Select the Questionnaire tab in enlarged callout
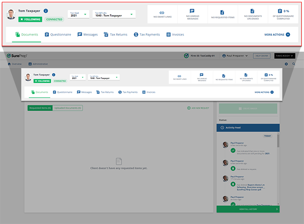304x224 pixels. point(58,35)
